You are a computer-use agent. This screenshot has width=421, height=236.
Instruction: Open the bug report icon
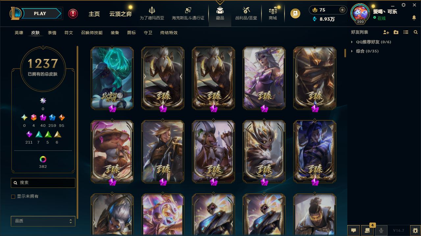pyautogui.click(x=415, y=230)
